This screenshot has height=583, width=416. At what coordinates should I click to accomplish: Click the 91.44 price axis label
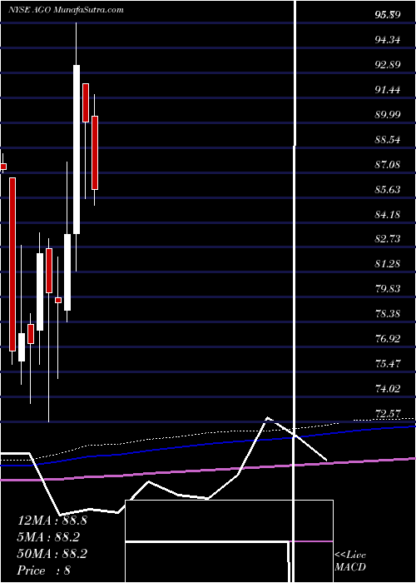388,90
